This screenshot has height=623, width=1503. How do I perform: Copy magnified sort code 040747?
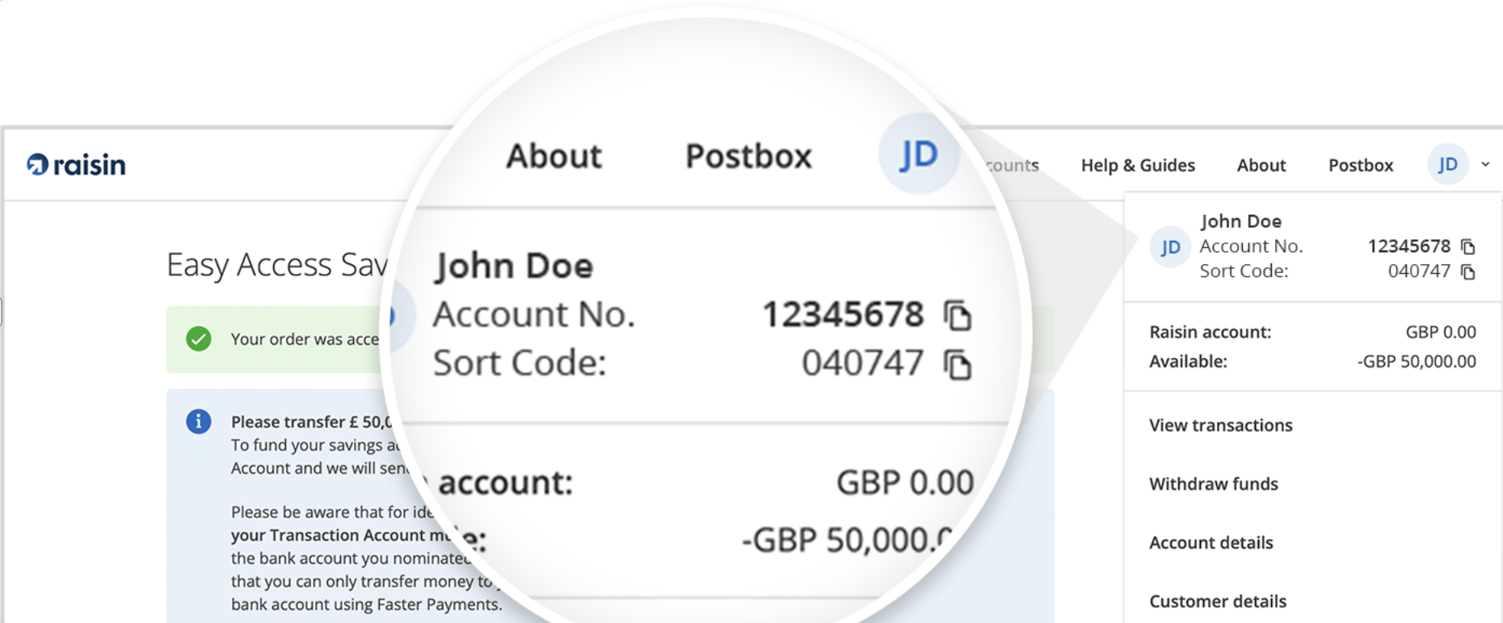click(x=958, y=364)
